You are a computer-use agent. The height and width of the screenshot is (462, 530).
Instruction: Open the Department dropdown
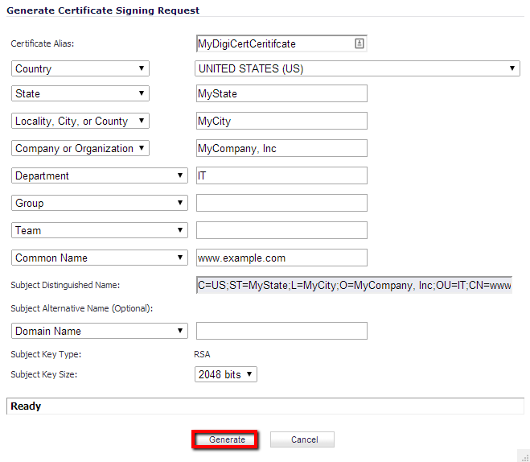pos(100,176)
